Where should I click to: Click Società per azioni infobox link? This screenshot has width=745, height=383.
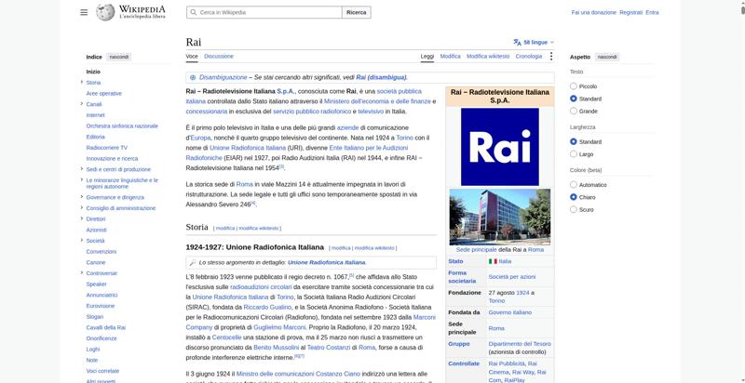click(x=511, y=277)
